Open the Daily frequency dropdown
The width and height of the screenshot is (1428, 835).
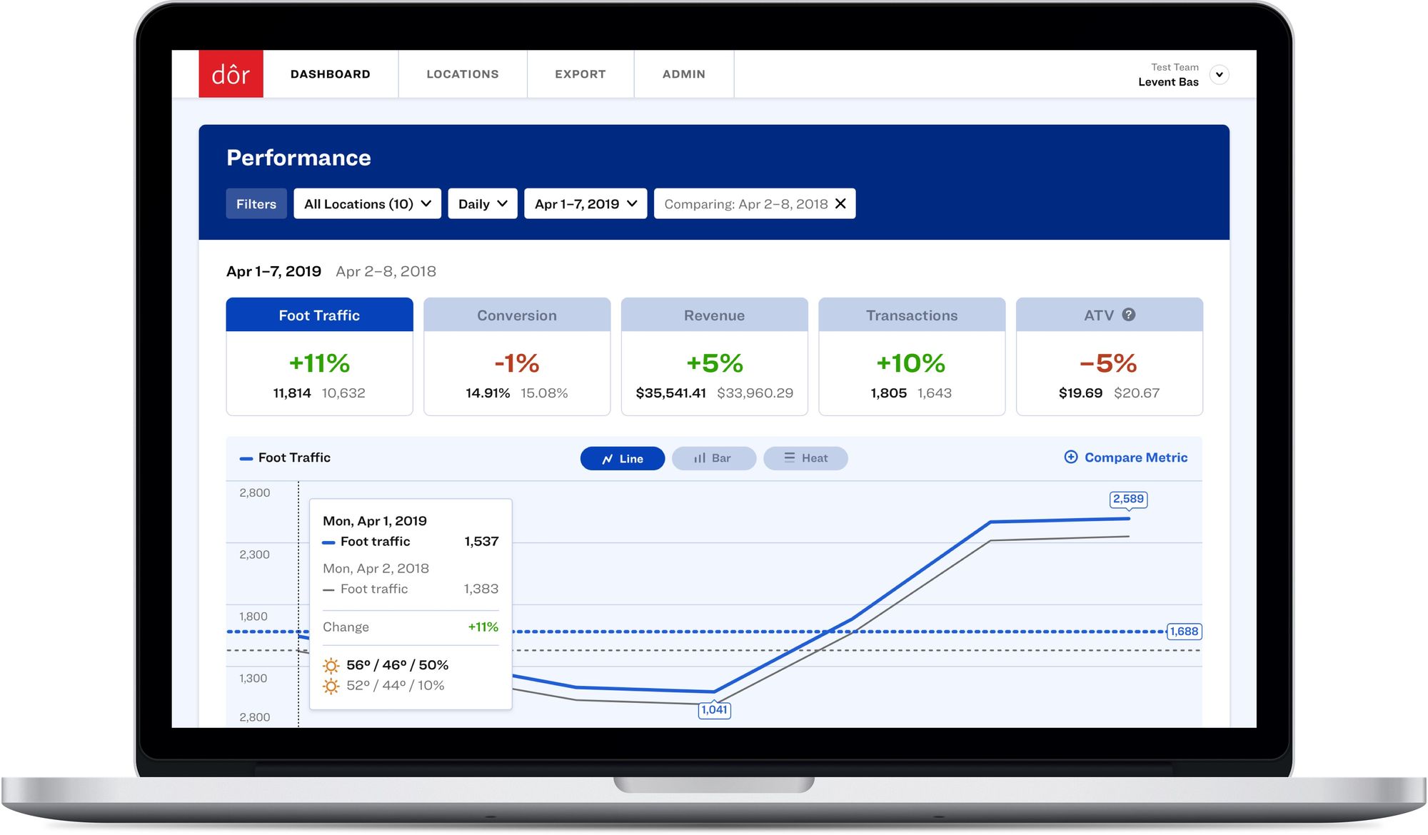pos(482,204)
